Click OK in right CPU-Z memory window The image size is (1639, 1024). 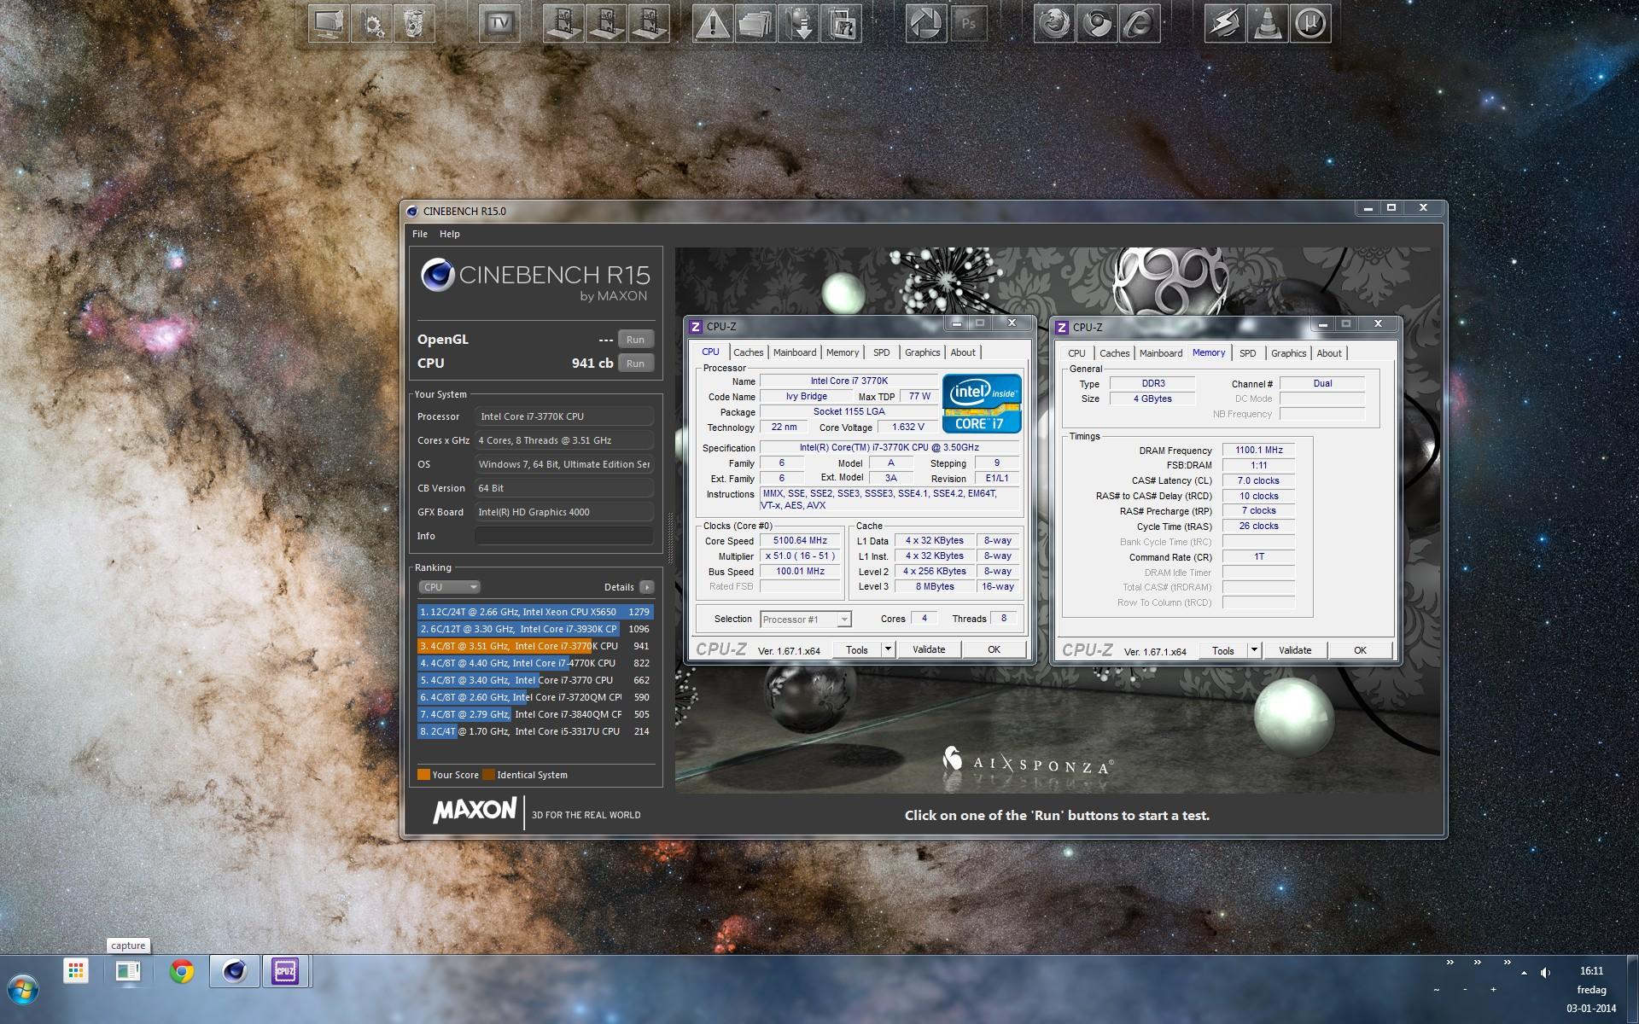(1360, 650)
